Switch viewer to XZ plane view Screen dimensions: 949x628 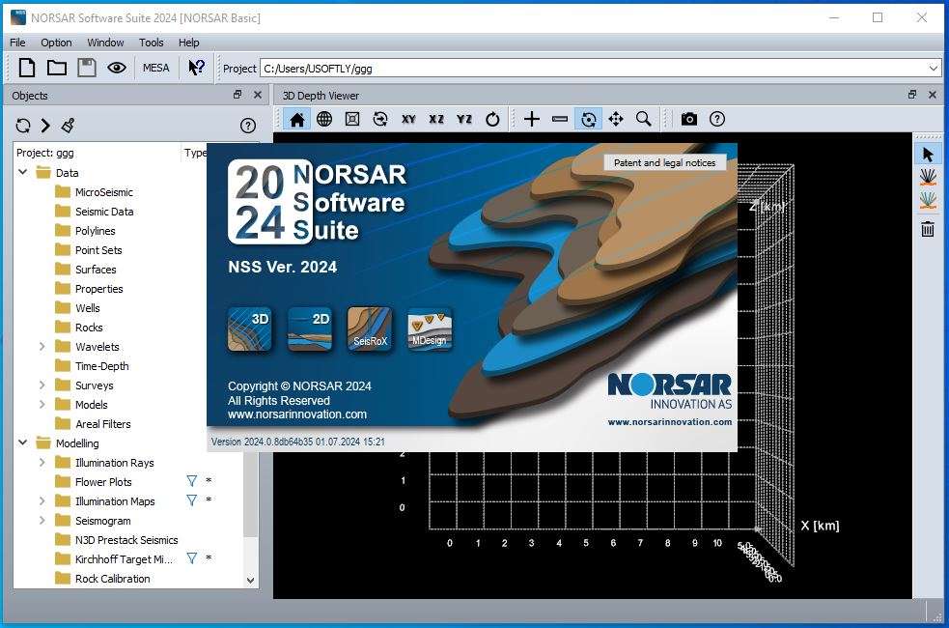(x=436, y=119)
